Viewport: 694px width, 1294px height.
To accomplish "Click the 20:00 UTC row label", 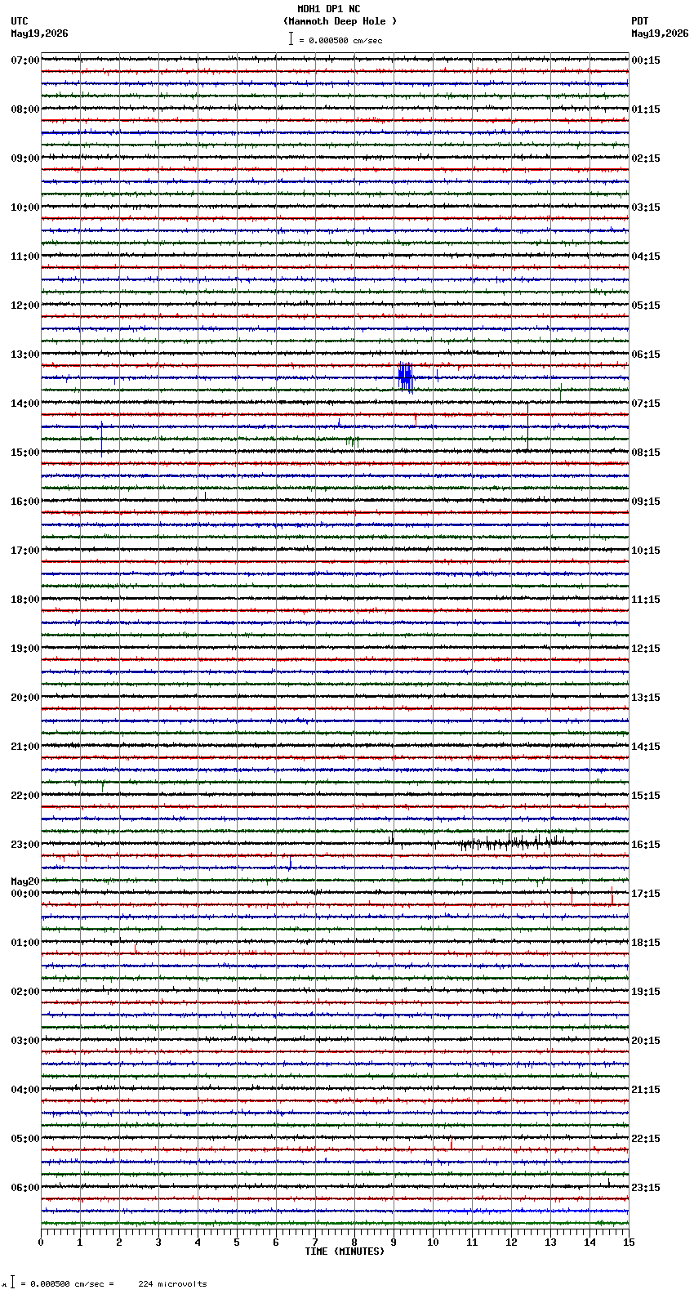I will (x=25, y=698).
